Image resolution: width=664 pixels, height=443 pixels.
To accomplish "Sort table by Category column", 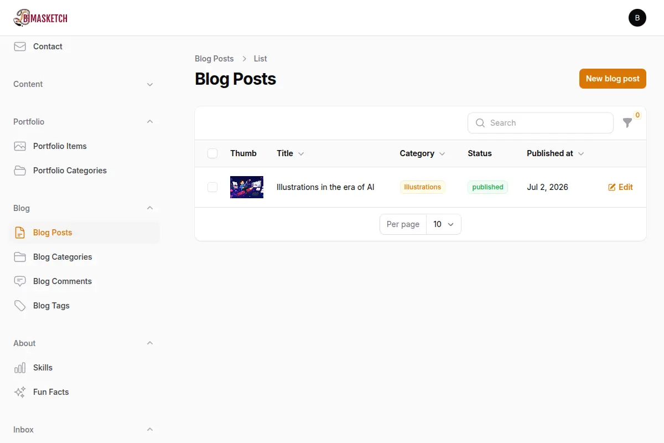I will (x=422, y=153).
